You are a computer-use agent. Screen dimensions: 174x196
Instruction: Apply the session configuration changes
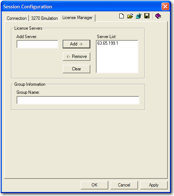(154, 185)
